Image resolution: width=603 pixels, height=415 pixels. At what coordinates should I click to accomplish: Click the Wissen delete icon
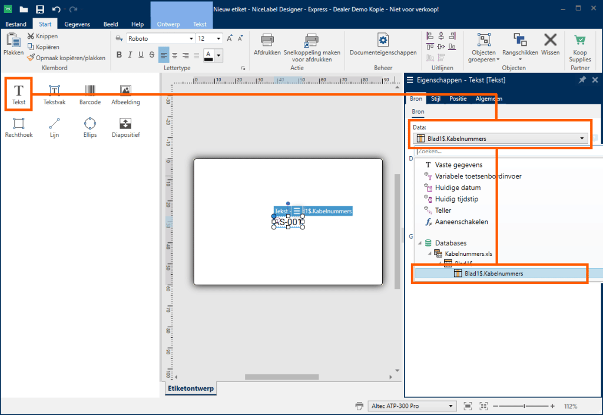[x=551, y=39]
